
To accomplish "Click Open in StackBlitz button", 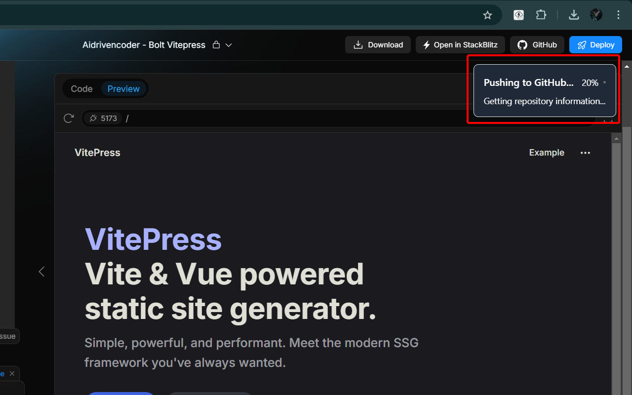I will [x=460, y=45].
